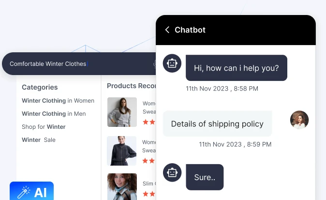Click the "Hi, how can i help you?" bubble

pos(236,68)
